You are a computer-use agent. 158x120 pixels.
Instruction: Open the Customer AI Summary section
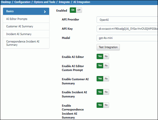(x=26, y=26)
